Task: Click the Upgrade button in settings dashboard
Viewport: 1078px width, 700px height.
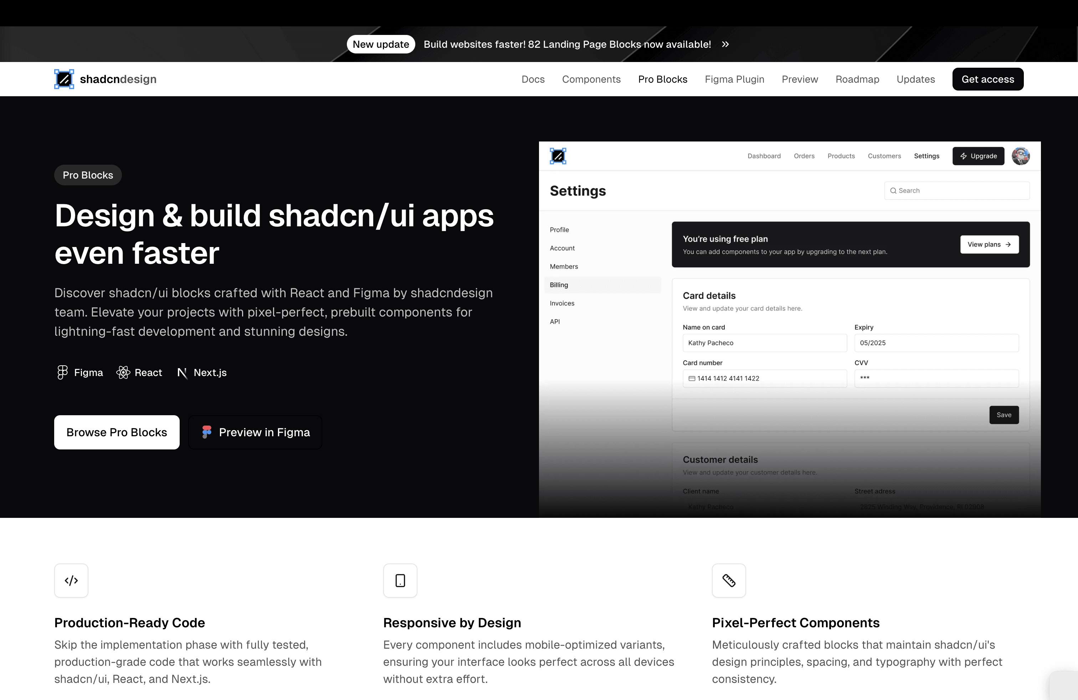Action: tap(977, 155)
